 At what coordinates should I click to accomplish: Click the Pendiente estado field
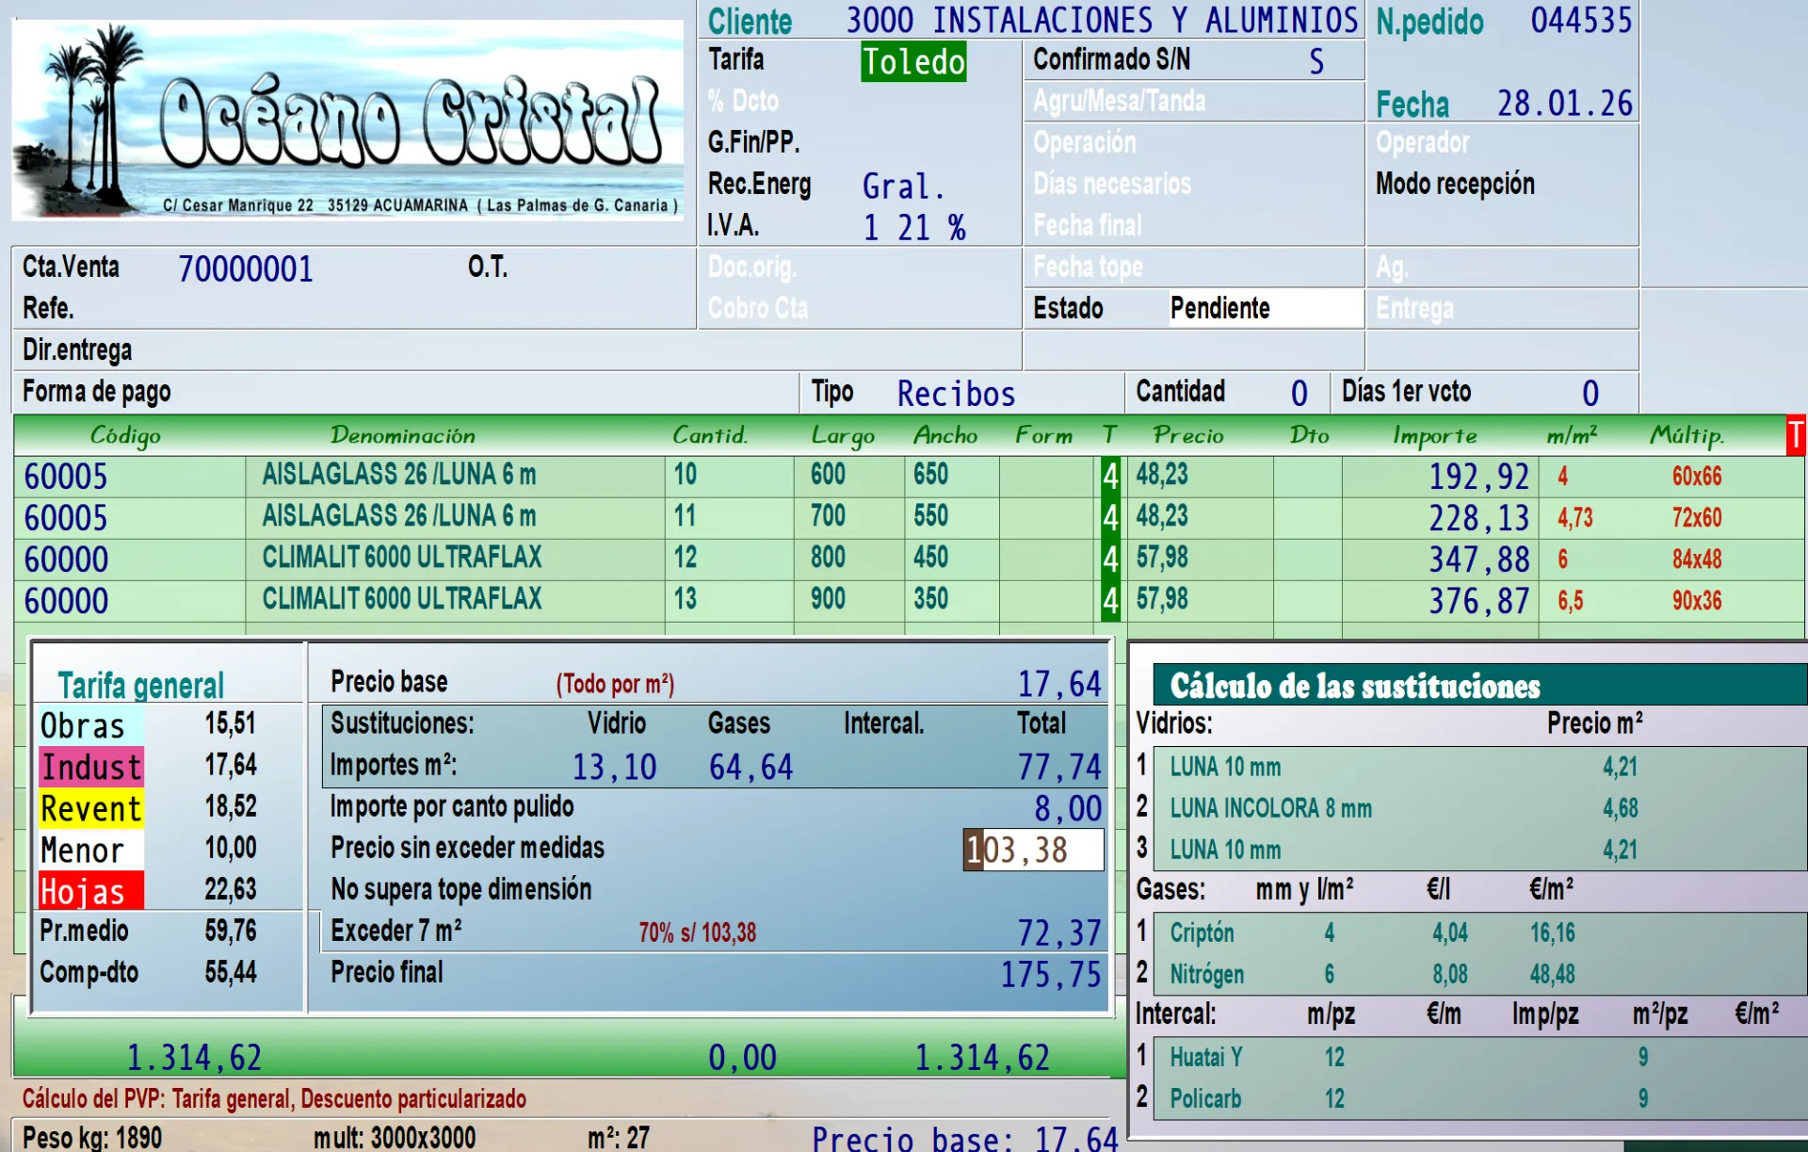[x=1267, y=308]
